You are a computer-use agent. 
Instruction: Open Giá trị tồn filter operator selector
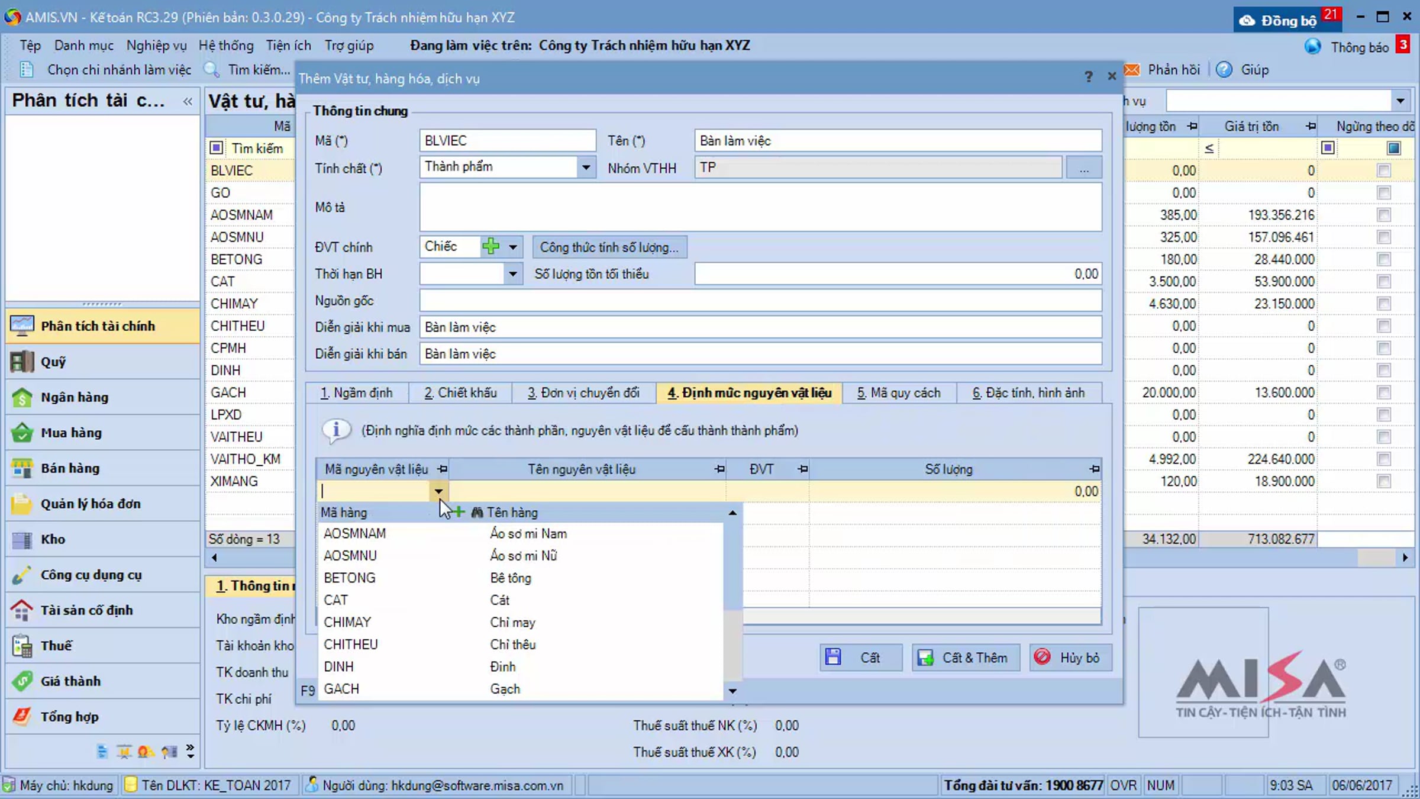coord(1209,148)
